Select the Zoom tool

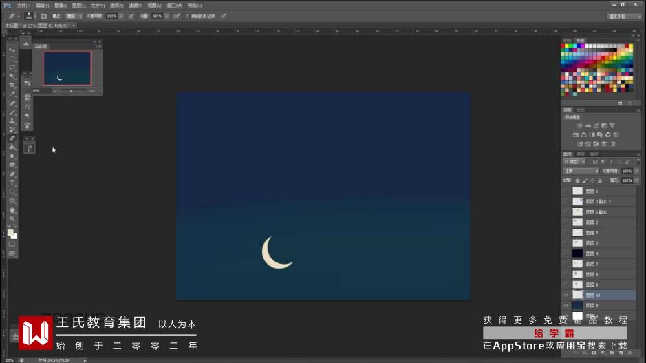(x=12, y=218)
